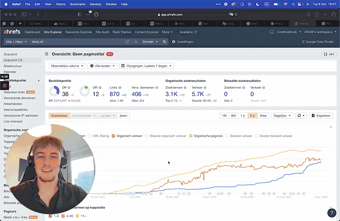Open Safari downloads icon
The height and width of the screenshot is (221, 340).
pos(309,14)
